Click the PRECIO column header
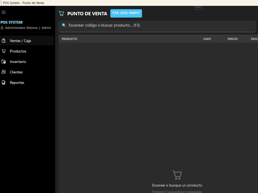258x193 pixels. pos(232,39)
